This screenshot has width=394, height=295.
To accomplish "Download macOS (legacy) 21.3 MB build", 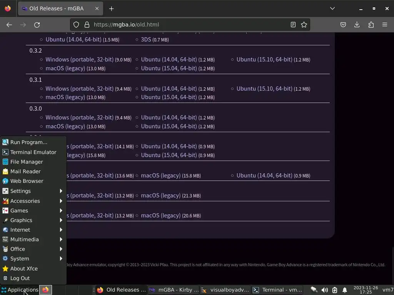I will point(160,196).
